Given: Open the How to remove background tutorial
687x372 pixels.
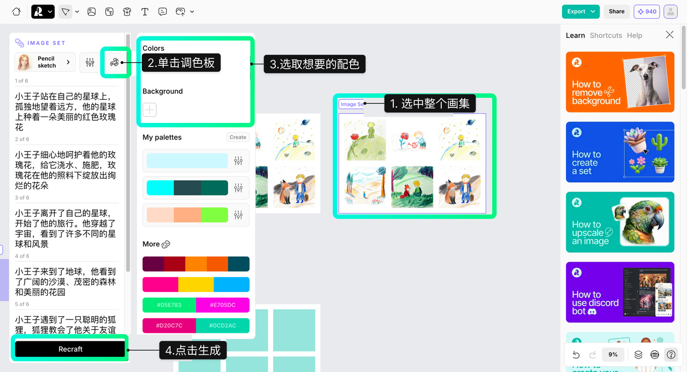Looking at the screenshot, I should (x=620, y=82).
